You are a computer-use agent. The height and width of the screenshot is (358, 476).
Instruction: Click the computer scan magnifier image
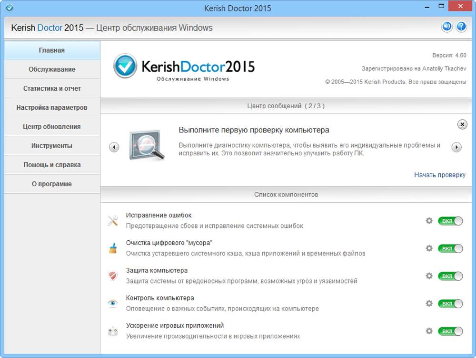click(147, 145)
